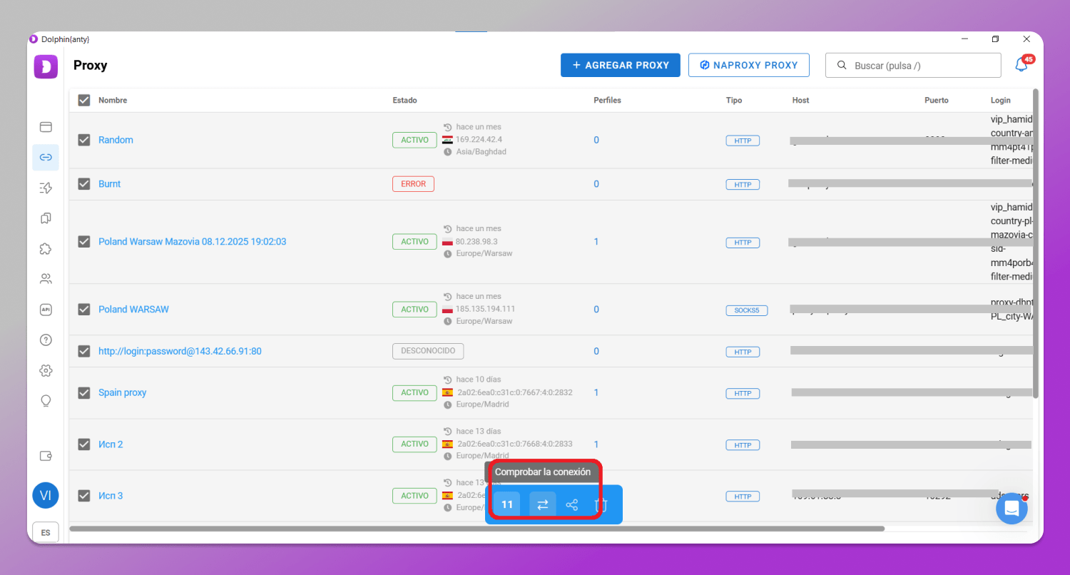Uncheck the Burnt proxy checkbox
The width and height of the screenshot is (1070, 575).
(x=84, y=184)
